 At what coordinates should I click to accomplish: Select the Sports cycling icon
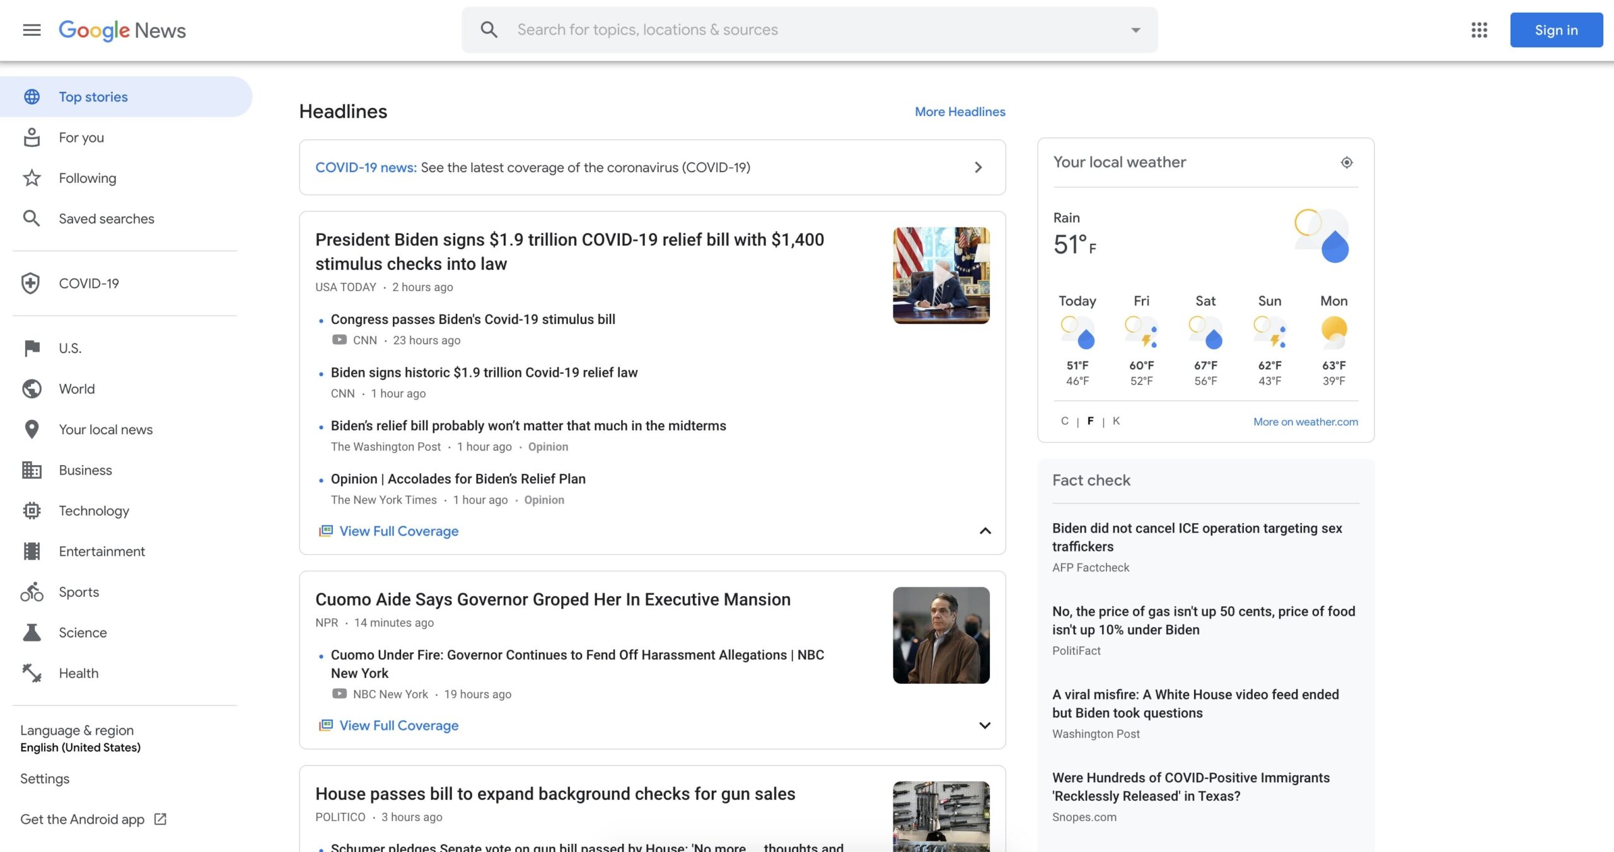tap(32, 592)
